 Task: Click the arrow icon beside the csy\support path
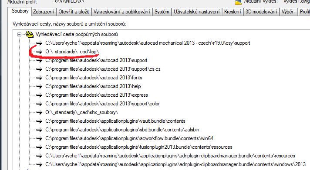point(39,43)
